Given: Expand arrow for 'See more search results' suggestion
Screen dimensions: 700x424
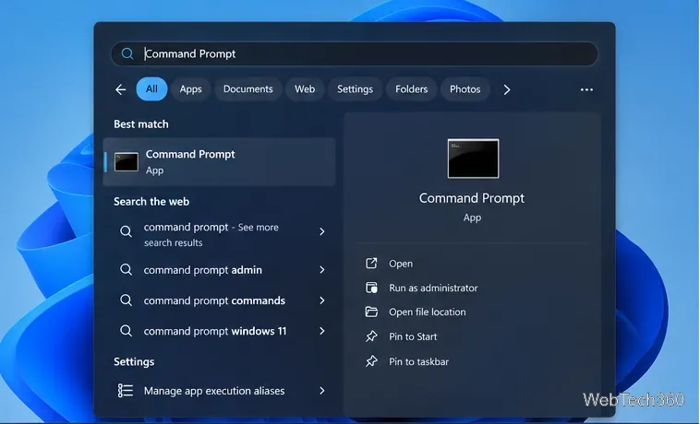Looking at the screenshot, I should [322, 231].
